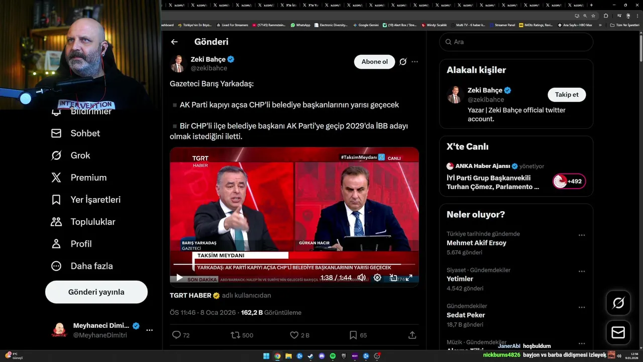The width and height of the screenshot is (643, 362).
Task: Open the Multi TV bookmark
Action: point(468,25)
